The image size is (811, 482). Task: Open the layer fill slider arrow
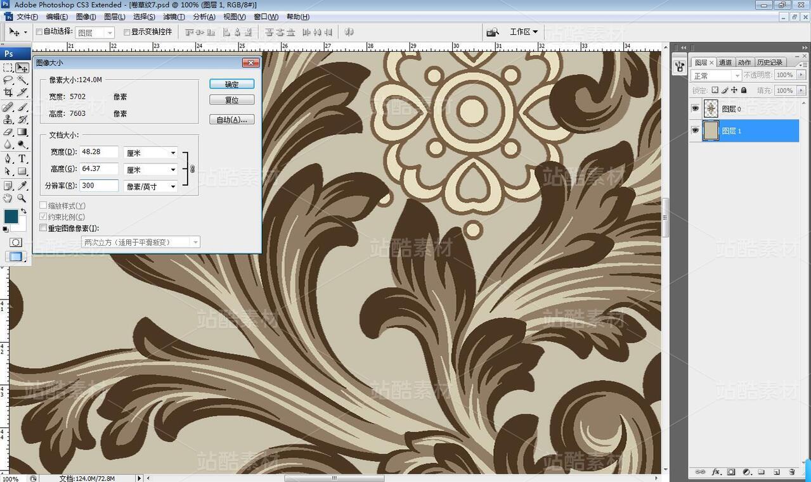(801, 91)
